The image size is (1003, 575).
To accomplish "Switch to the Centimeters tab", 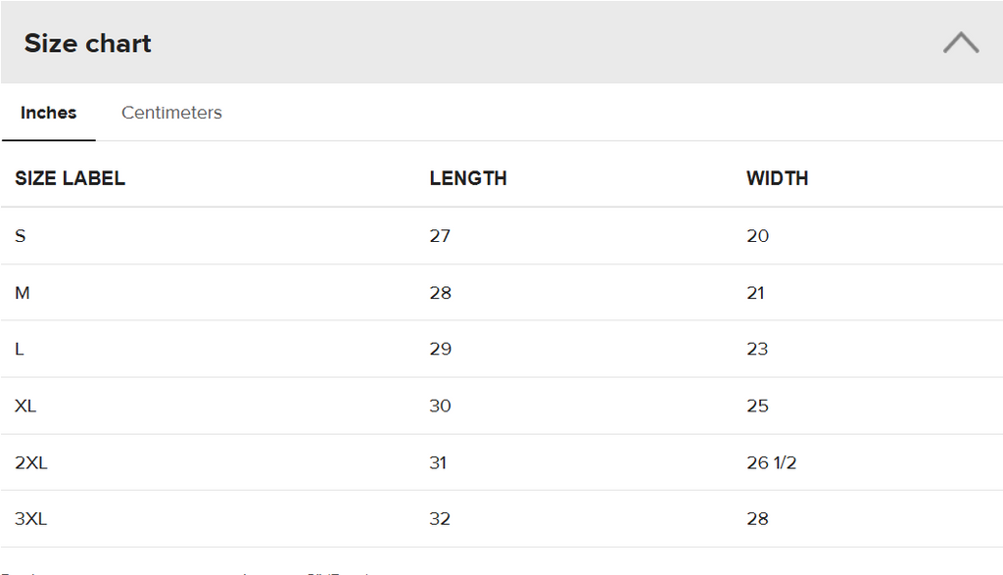I will tap(171, 113).
